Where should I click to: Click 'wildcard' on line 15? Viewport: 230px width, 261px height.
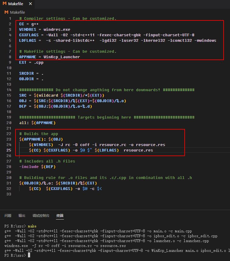click(x=48, y=95)
